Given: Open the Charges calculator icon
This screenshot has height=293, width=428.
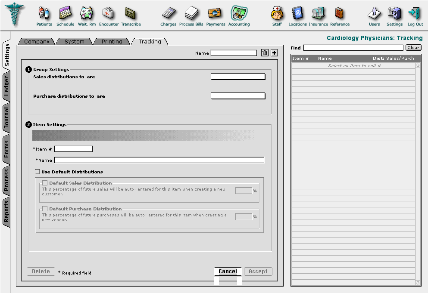Looking at the screenshot, I should [169, 14].
